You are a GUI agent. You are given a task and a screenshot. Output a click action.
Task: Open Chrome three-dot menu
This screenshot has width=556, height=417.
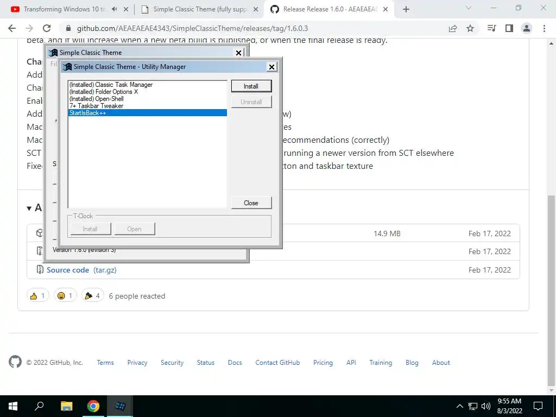click(544, 28)
